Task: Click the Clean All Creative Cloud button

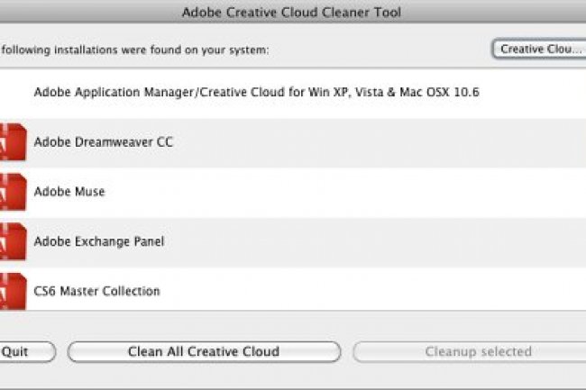Action: (204, 351)
